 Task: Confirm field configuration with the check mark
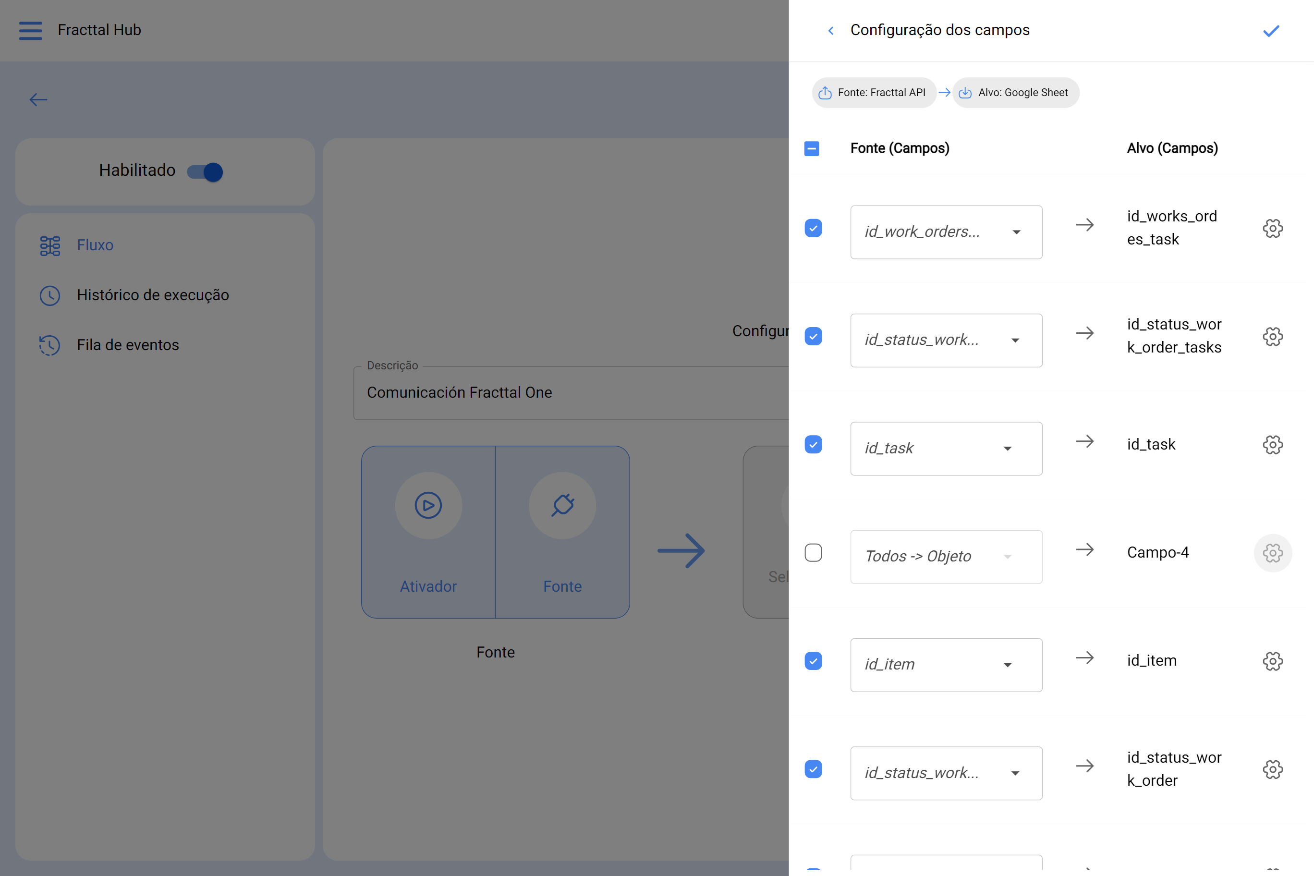(1271, 31)
